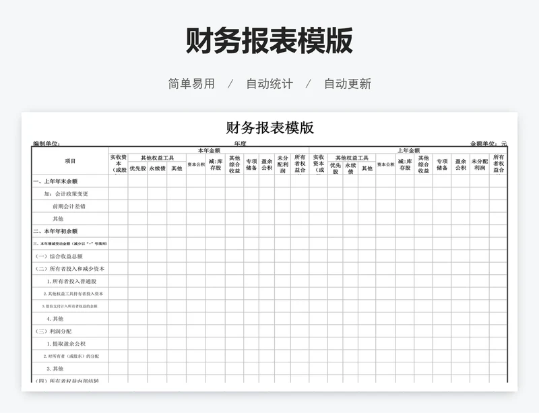This screenshot has width=539, height=413.
Task: Click 其他权益工具 header under 上年金额
Action: click(352, 158)
